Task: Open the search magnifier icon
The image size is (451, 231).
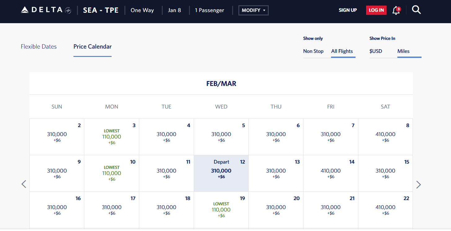Action: [x=416, y=10]
